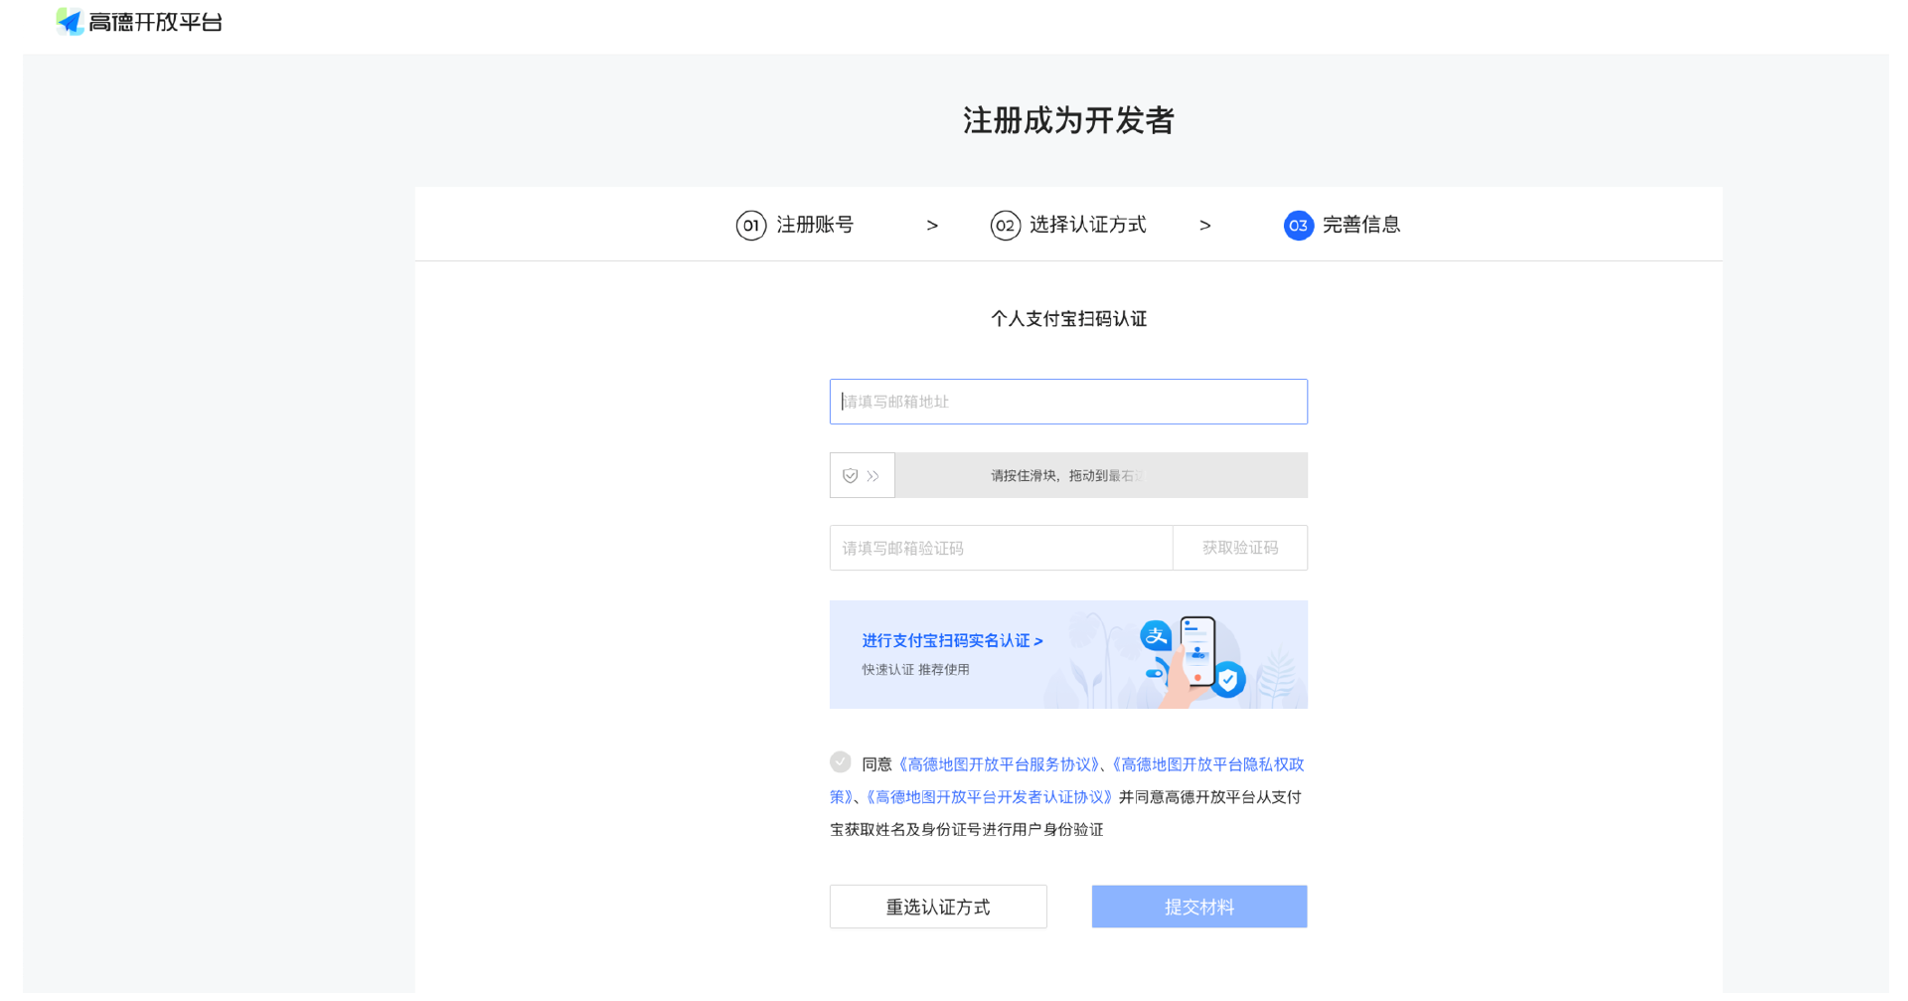Image resolution: width=1908 pixels, height=1001 pixels.
Task: Open the 进行支付宝扫码实名认证 link
Action: 951,640
